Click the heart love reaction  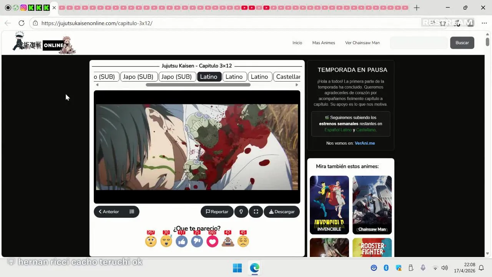[x=212, y=241]
